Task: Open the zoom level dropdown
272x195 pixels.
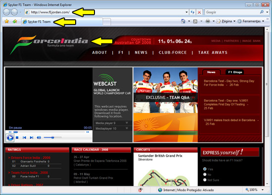Action: 263,190
